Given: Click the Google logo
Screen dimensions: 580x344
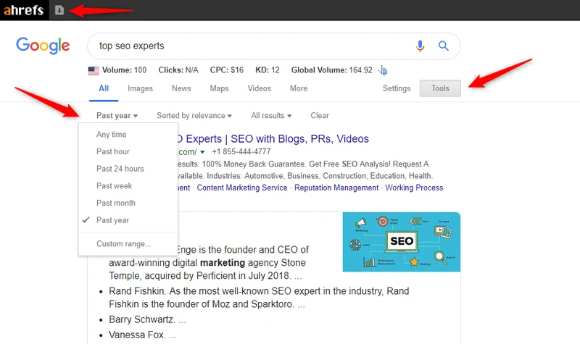Looking at the screenshot, I should point(43,46).
